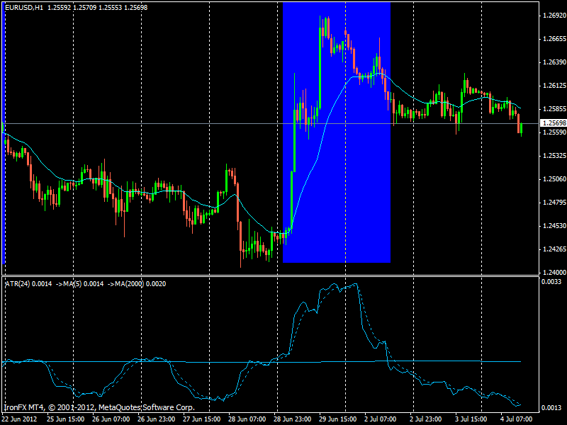Click the 0.0013 indicator scale value

(552, 409)
